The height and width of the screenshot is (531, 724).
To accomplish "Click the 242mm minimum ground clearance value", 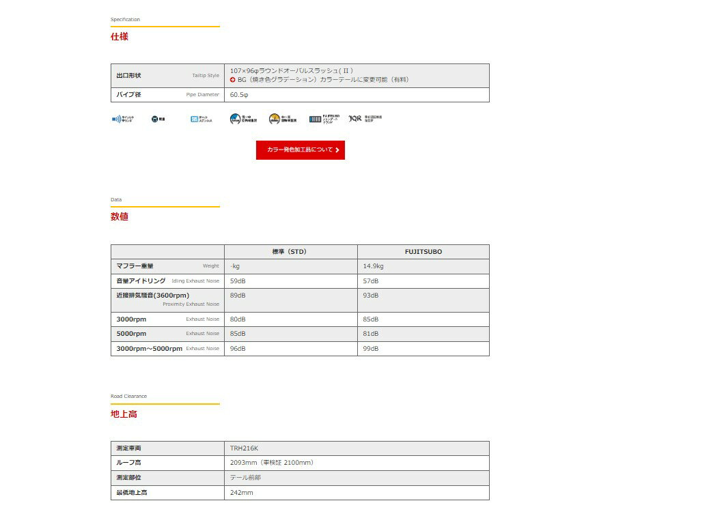I will click(x=241, y=493).
